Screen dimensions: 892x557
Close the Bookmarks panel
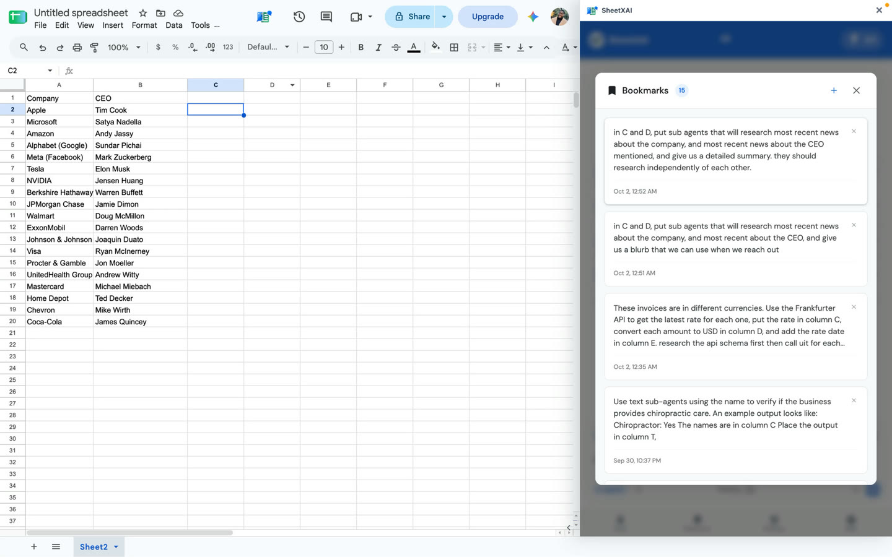click(856, 90)
